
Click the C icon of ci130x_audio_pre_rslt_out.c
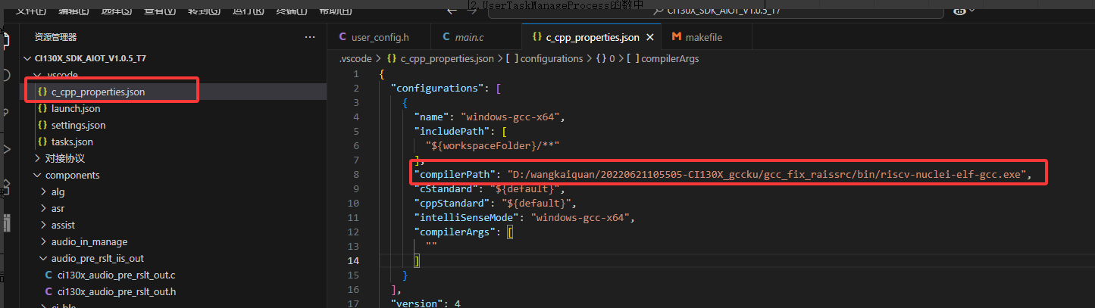tap(49, 275)
